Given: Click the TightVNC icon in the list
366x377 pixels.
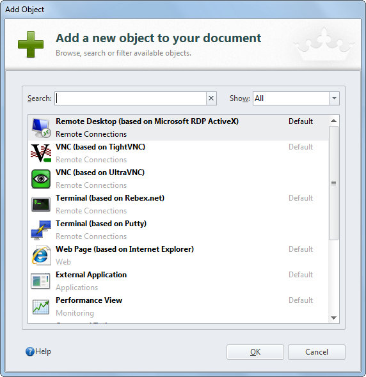Looking at the screenshot, I should (x=41, y=153).
